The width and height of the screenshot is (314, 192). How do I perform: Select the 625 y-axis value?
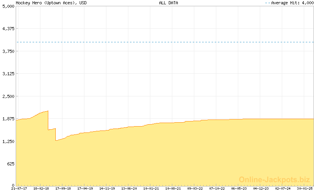point(9,164)
